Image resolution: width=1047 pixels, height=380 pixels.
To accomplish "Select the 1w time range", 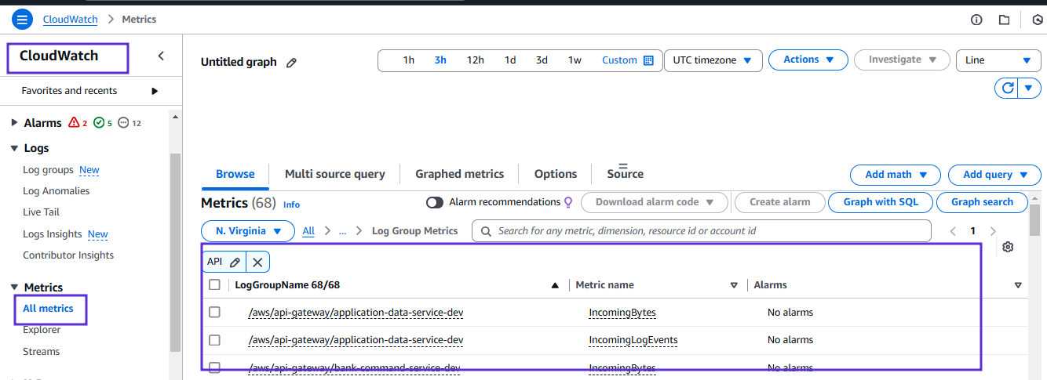I will [x=575, y=60].
